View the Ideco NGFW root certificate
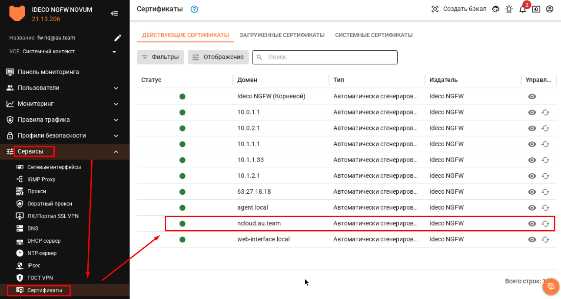The height and width of the screenshot is (299, 561). coord(532,97)
